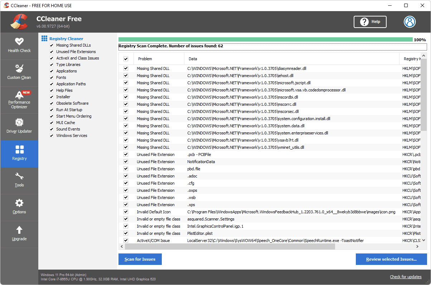Open Health Check via the heart icon
Viewport: 431px width, 285px height.
tap(19, 43)
